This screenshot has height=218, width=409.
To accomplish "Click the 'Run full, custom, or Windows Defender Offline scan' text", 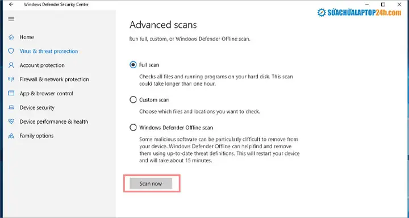I will point(190,39).
